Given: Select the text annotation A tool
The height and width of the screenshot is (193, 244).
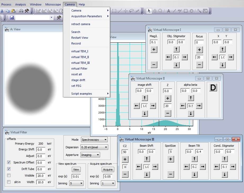Looking at the screenshot, I should click(x=168, y=11).
